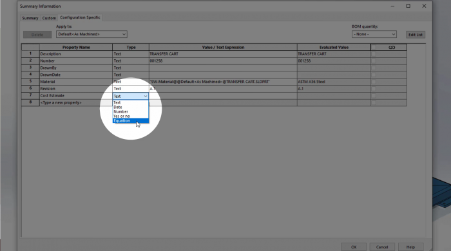Click the Type cell of Description row
Image resolution: width=451 pixels, height=251 pixels.
click(x=131, y=54)
